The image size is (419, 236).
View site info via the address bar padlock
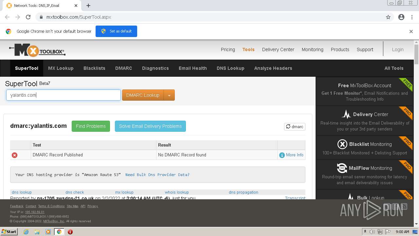(x=41, y=17)
